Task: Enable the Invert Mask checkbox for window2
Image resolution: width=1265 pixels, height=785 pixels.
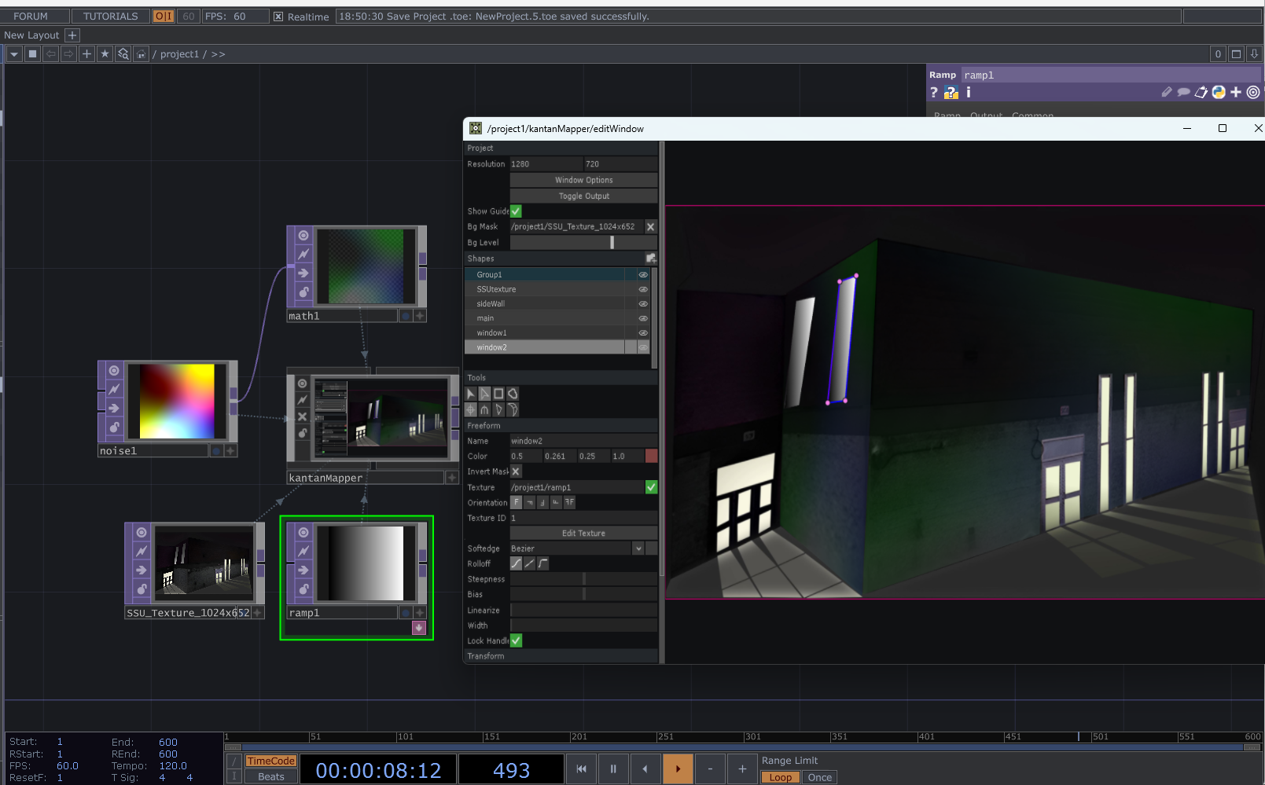Action: click(516, 471)
